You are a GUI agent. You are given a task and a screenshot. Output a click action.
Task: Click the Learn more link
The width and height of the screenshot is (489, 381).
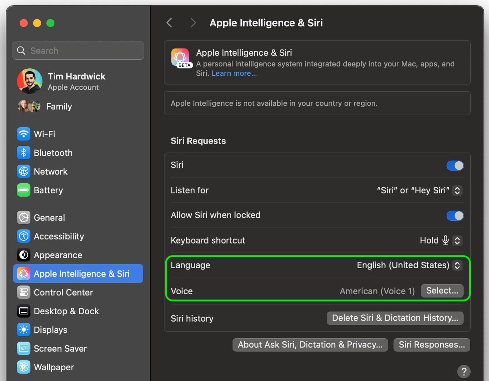234,73
